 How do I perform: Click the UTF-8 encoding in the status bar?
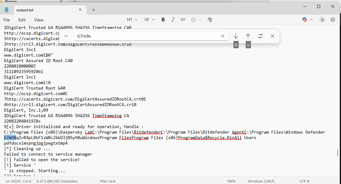pos(304,181)
